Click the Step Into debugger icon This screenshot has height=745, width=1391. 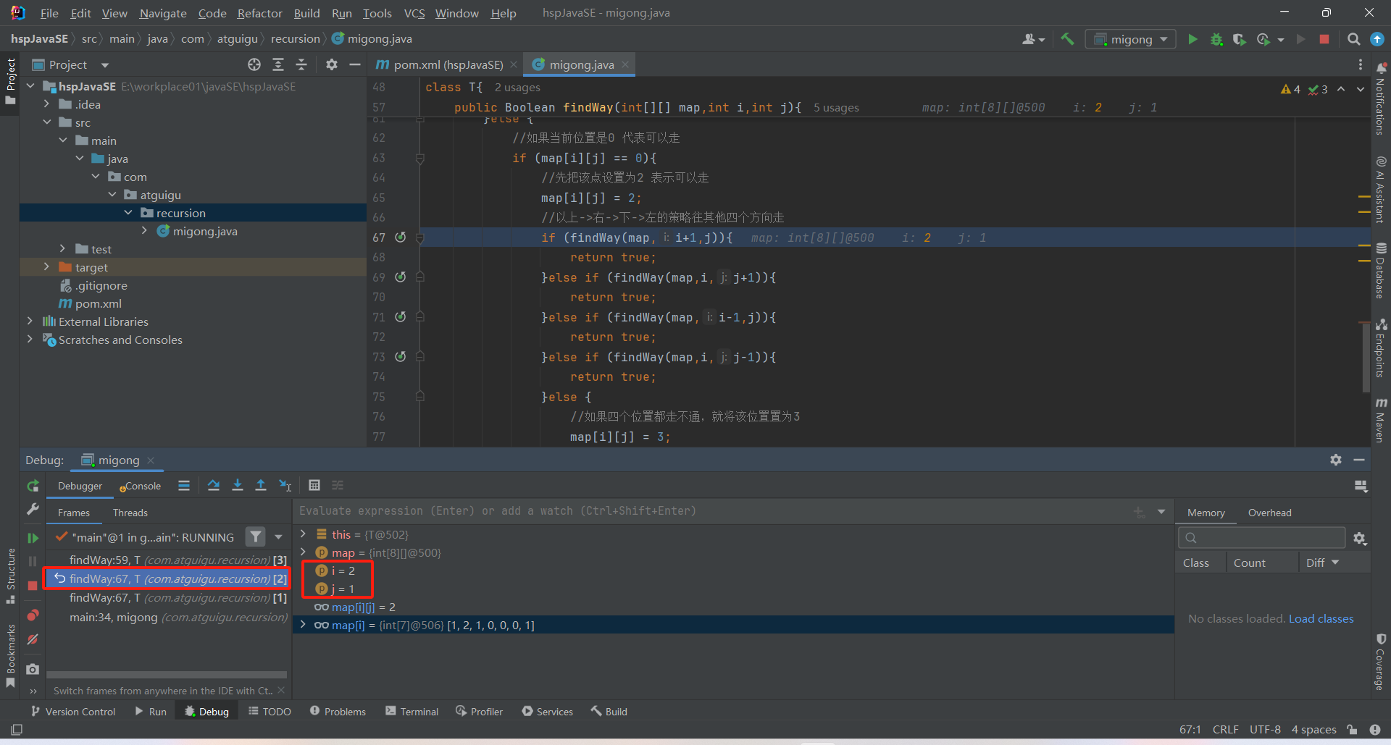click(237, 486)
